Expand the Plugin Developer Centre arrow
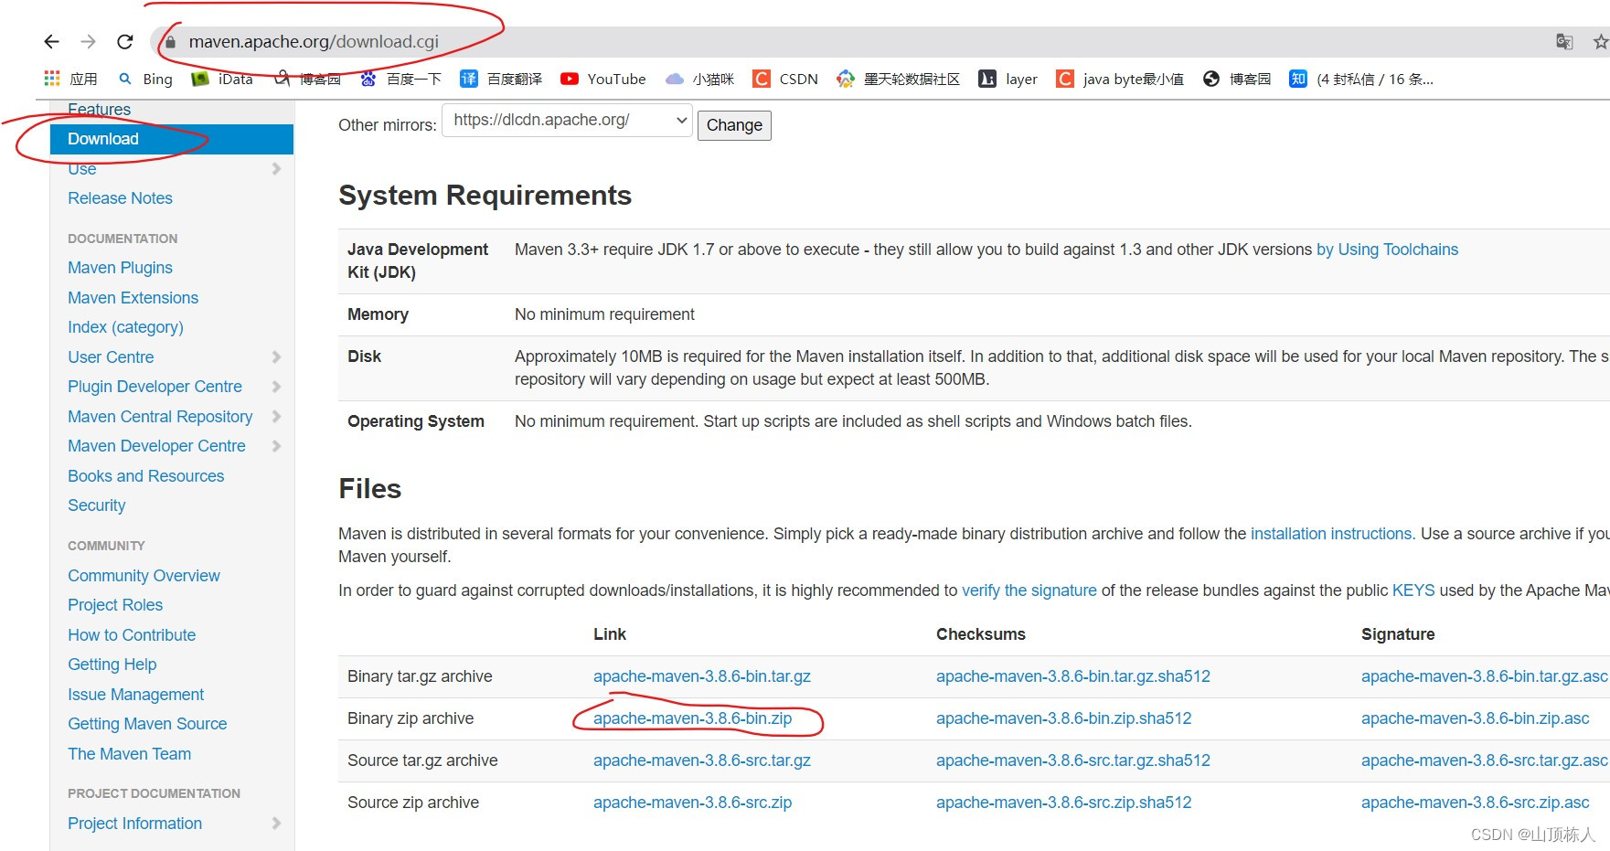This screenshot has height=851, width=1610. 276,387
